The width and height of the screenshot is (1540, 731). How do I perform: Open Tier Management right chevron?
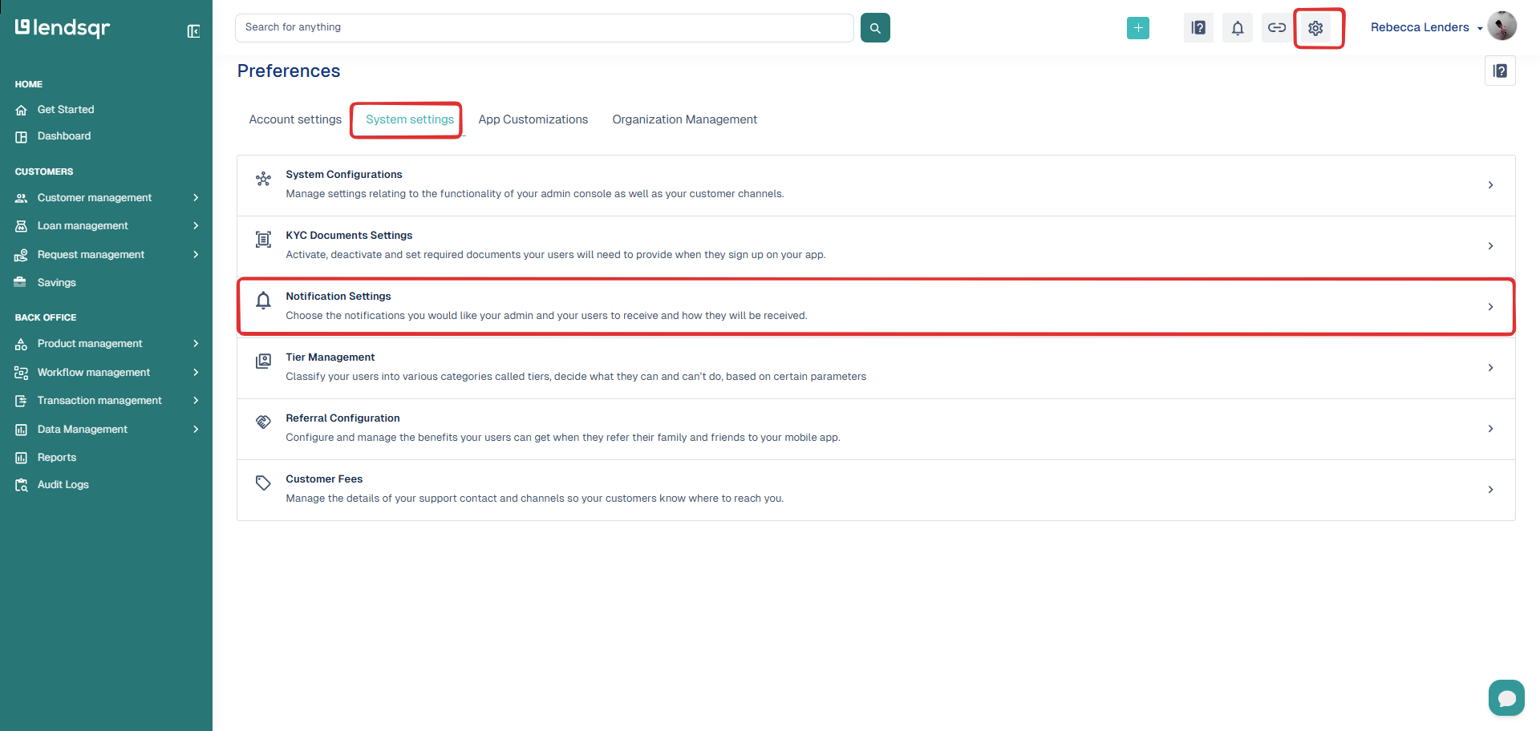1490,368
